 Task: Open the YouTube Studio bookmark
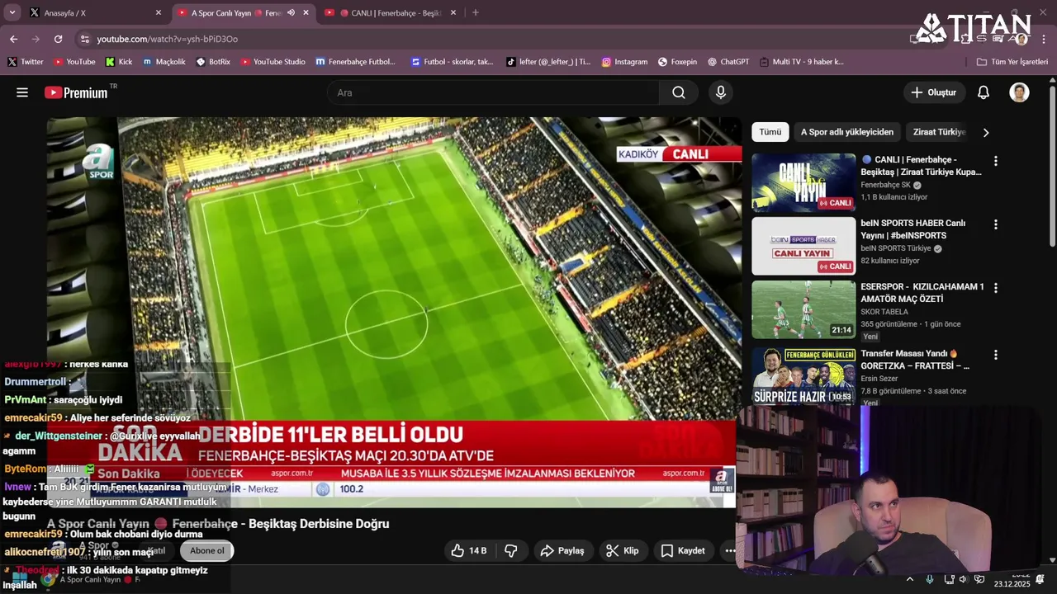click(x=273, y=62)
